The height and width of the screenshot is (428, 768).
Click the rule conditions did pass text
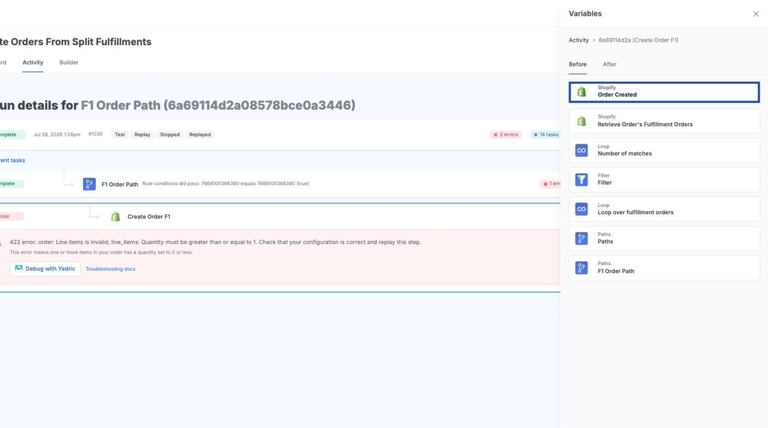point(226,184)
